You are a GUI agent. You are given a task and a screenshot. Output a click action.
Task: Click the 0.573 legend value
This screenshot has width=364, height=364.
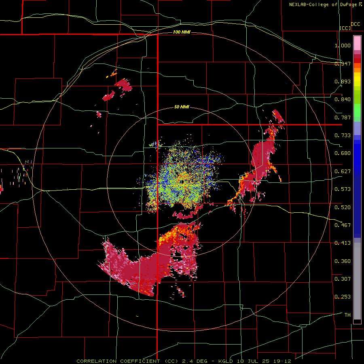[343, 189]
